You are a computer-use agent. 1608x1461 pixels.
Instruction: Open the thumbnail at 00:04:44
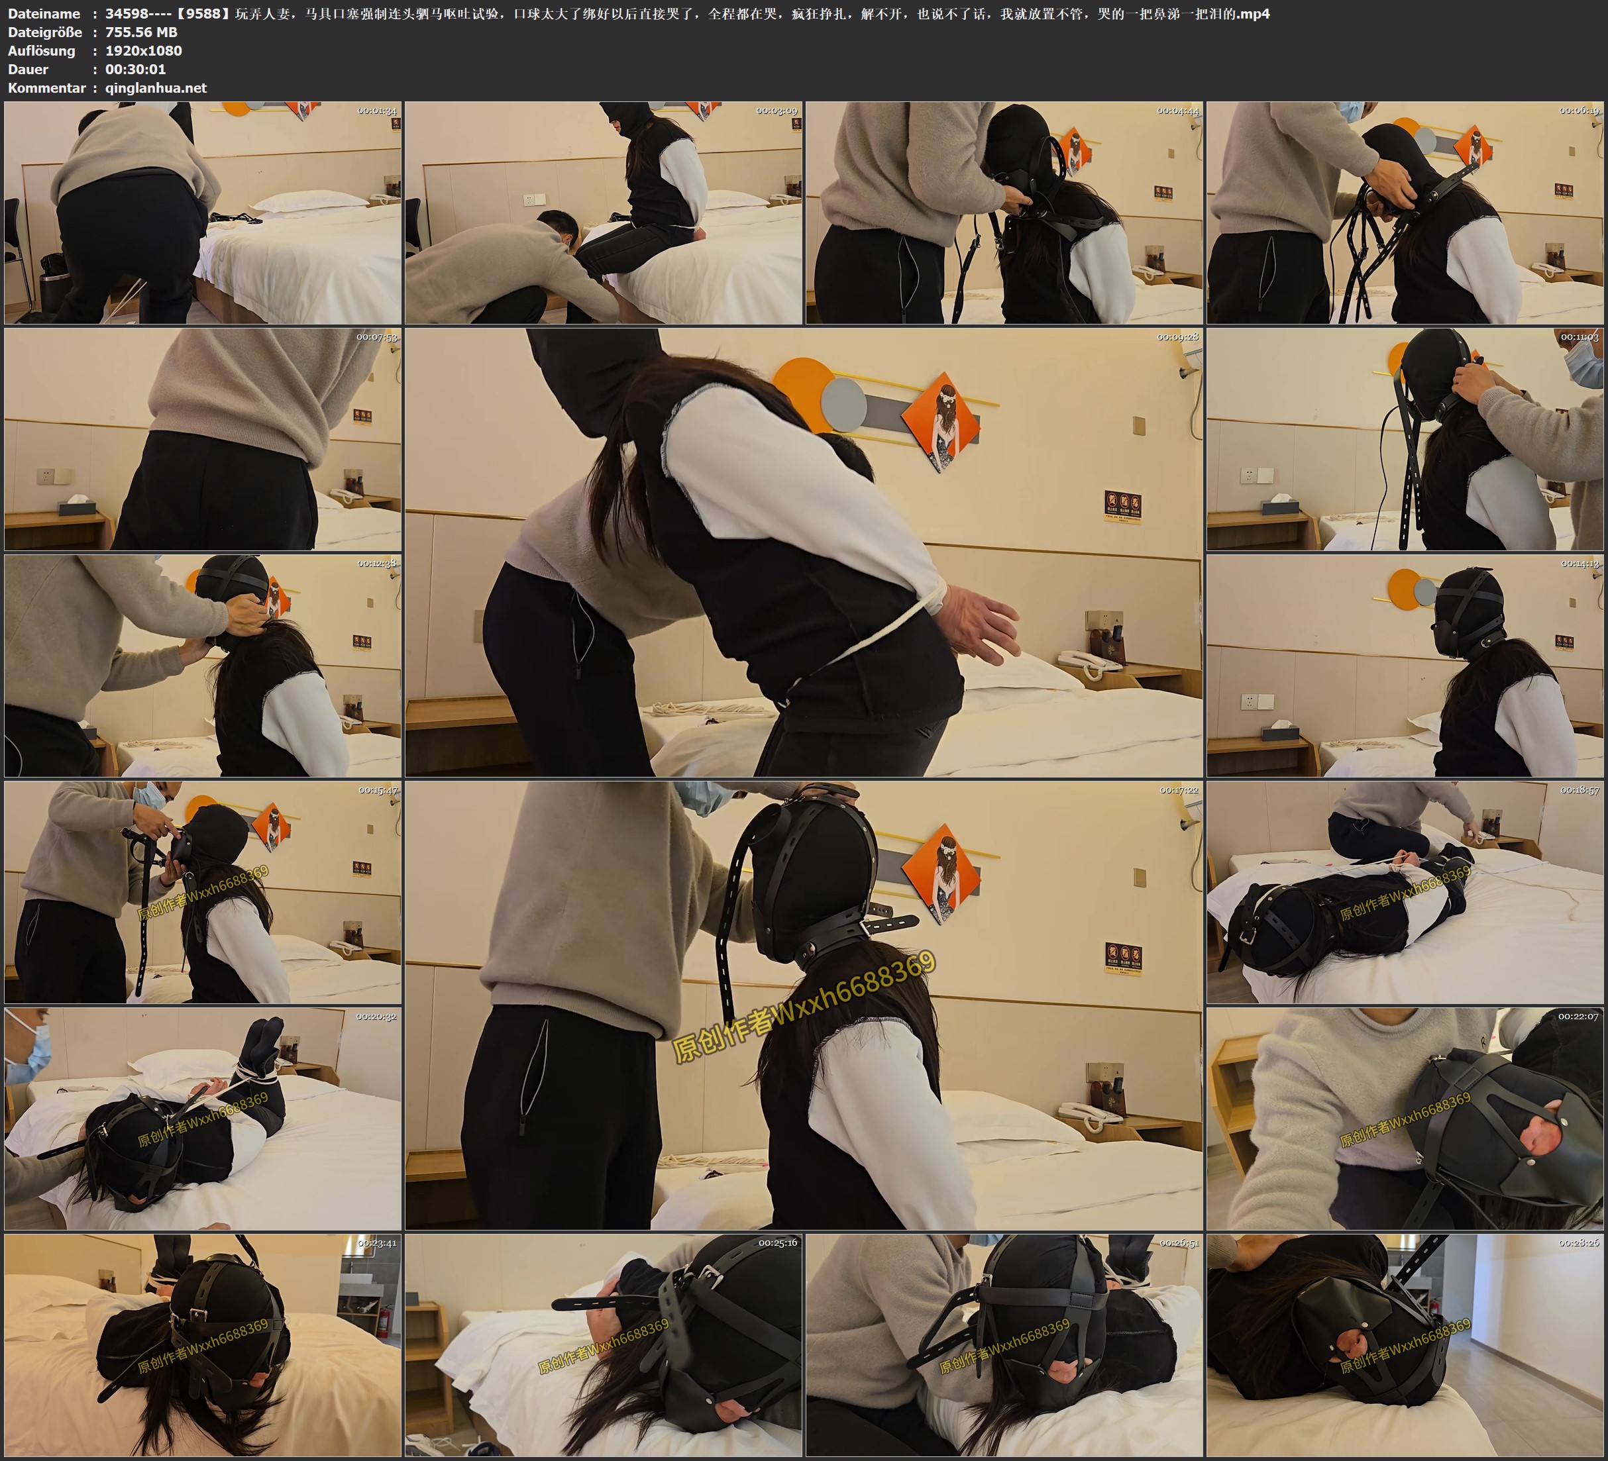[1004, 213]
